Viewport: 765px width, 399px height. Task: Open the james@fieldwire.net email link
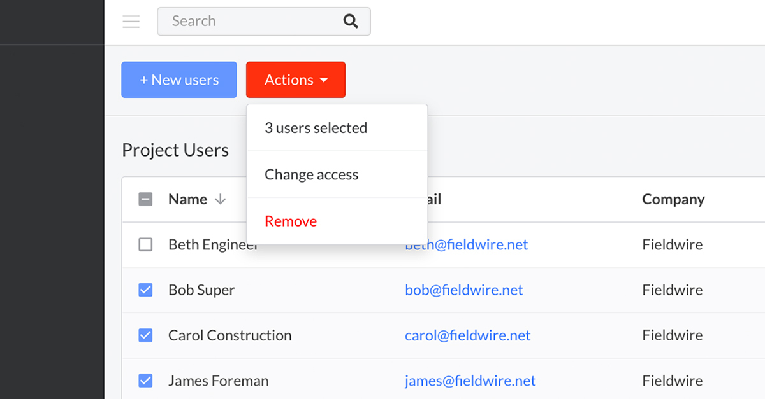[x=470, y=381]
